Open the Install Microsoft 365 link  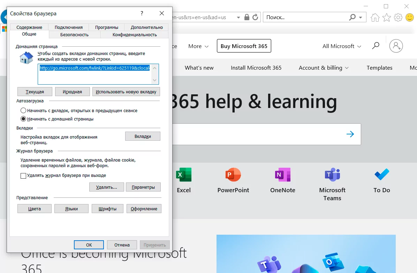(256, 68)
